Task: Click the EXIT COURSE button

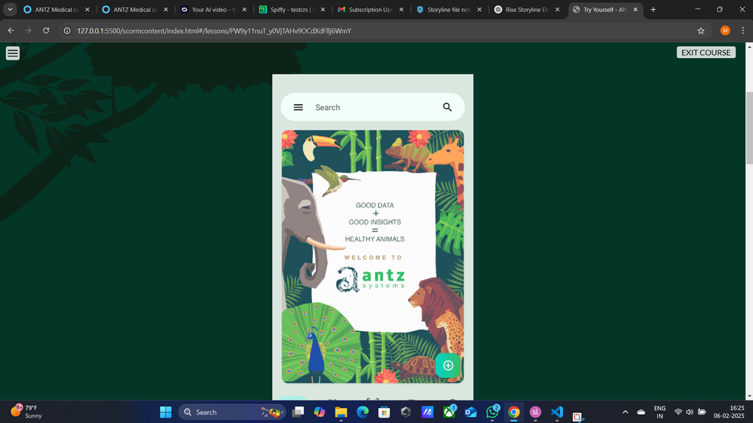Action: 706,52
